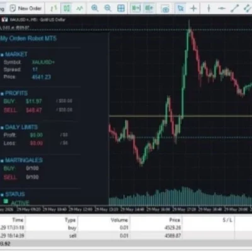Click horizontal price level line on chart
Image resolution: width=252 pixels, height=252 pixels.
coord(181,116)
